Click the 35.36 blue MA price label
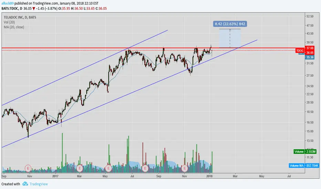This screenshot has height=189, width=321. [310, 57]
